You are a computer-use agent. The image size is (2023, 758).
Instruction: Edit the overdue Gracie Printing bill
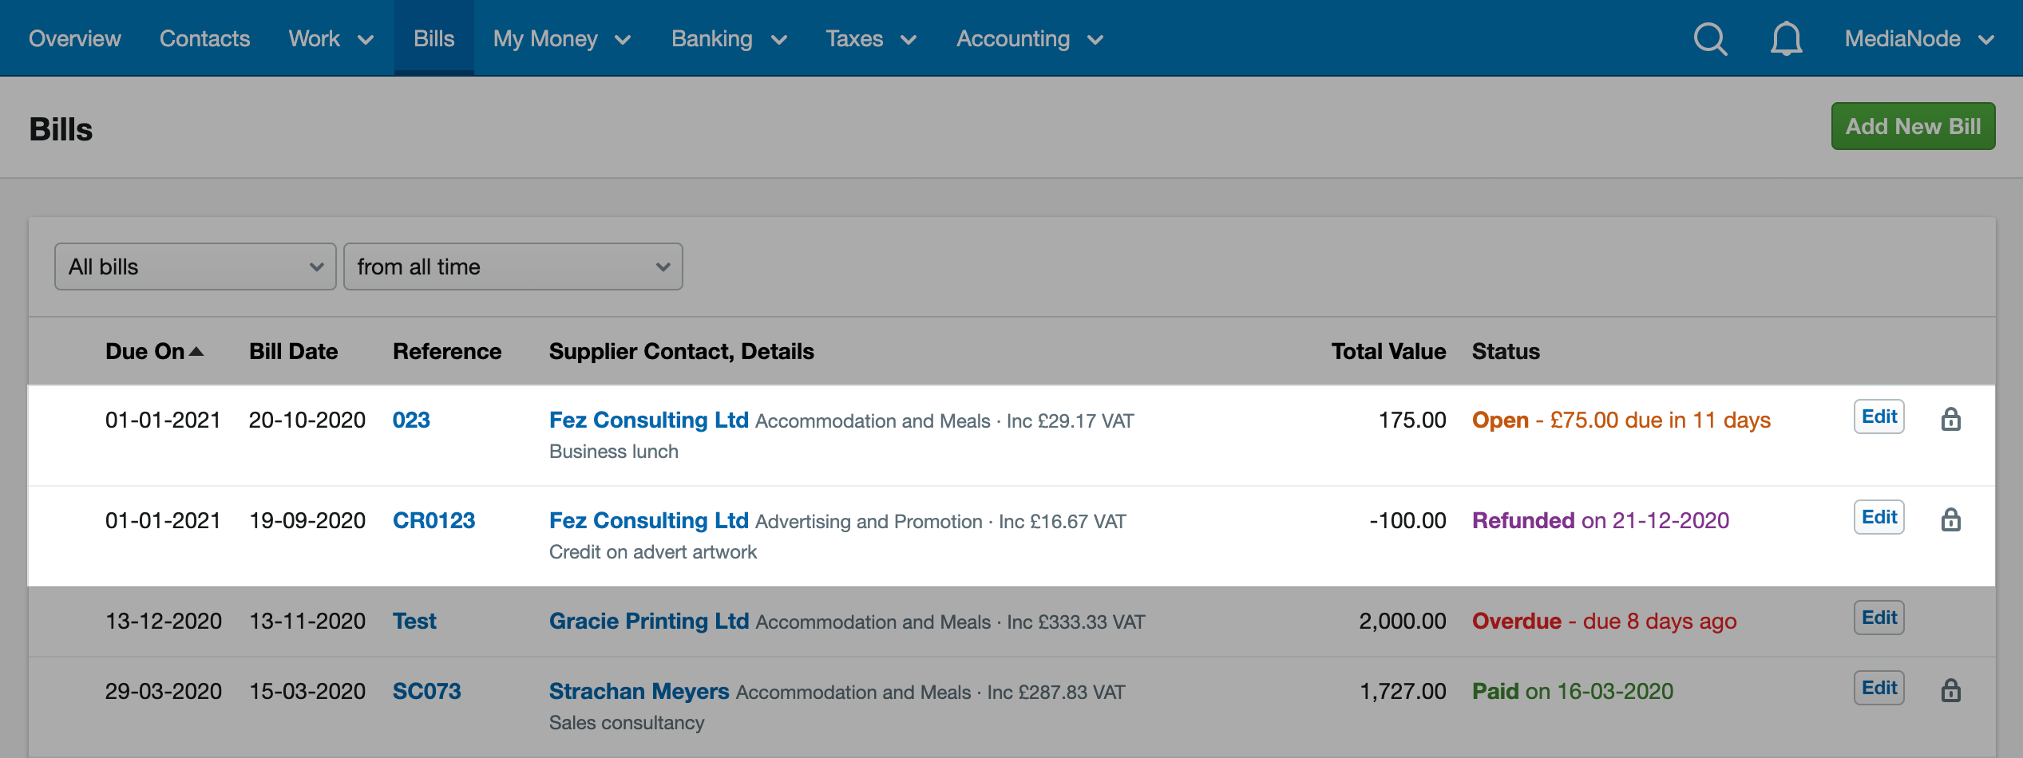click(1878, 617)
